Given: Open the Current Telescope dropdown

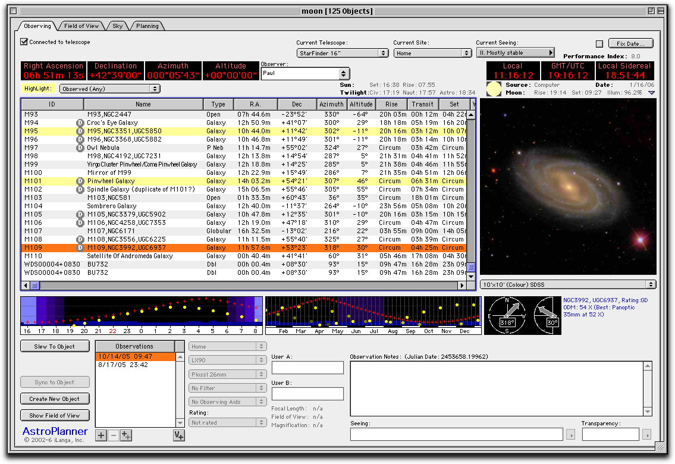Looking at the screenshot, I should coord(343,53).
